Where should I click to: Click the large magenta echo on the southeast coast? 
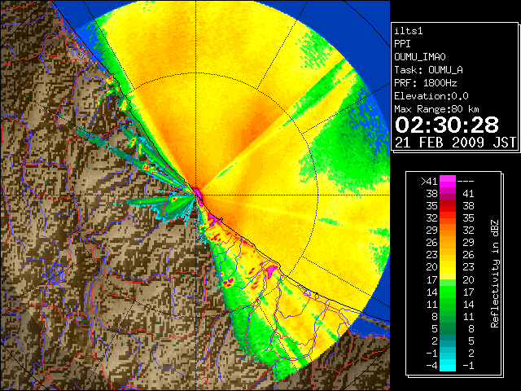coord(271,270)
